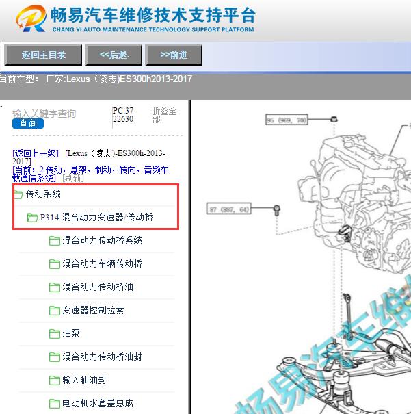The image size is (411, 414).
Task: Open 油泵 tree item
Action: (71, 333)
